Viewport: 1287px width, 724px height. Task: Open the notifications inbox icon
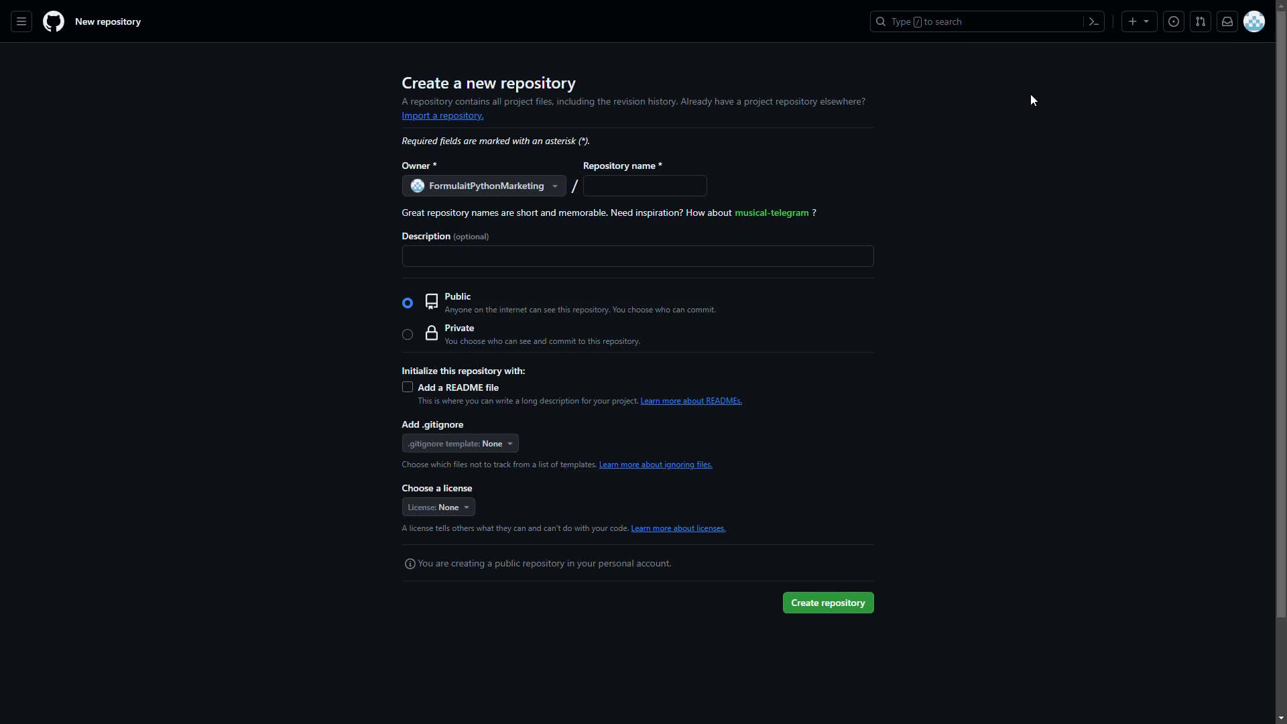tap(1227, 21)
